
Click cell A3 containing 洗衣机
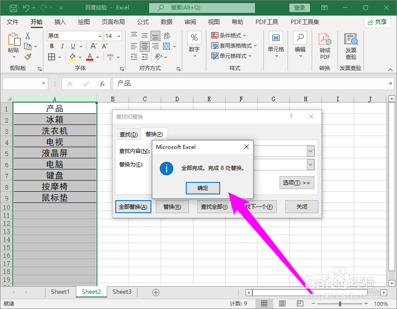(x=54, y=131)
